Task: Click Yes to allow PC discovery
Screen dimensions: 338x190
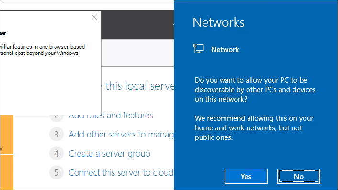Action: 246,176
